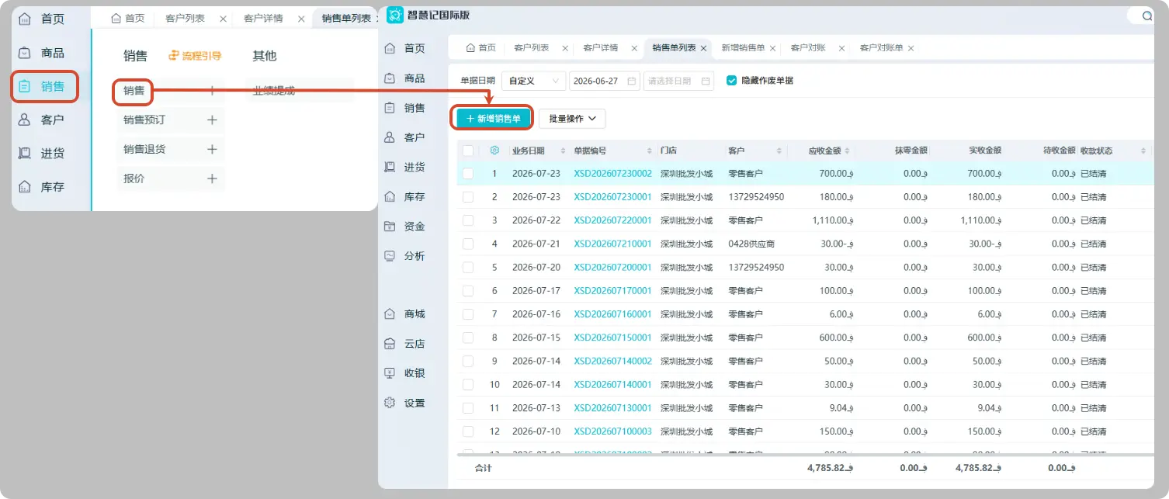Screen dimensions: 1169x499
Task: Tick the select-all checkbox in table header
Action: tap(468, 151)
